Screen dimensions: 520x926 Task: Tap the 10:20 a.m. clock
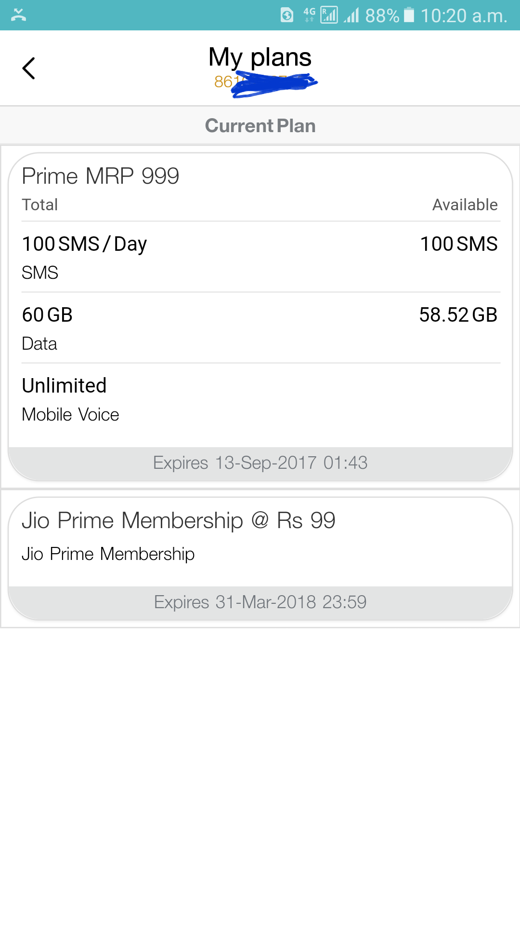click(x=464, y=15)
